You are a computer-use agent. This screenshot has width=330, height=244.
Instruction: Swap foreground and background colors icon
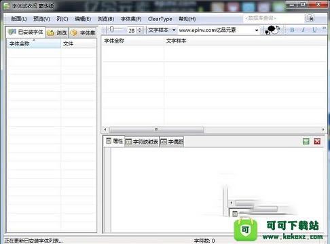278,28
